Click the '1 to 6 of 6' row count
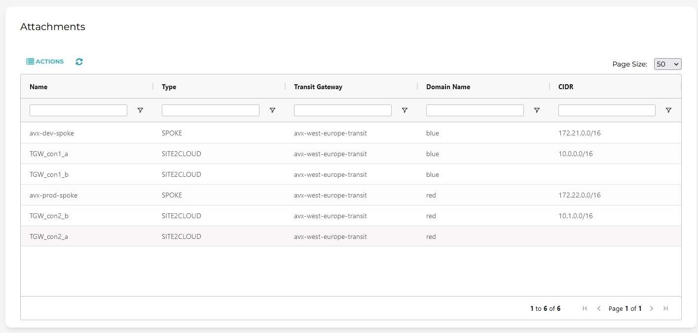Viewport: 698px width, 333px height. 545,308
